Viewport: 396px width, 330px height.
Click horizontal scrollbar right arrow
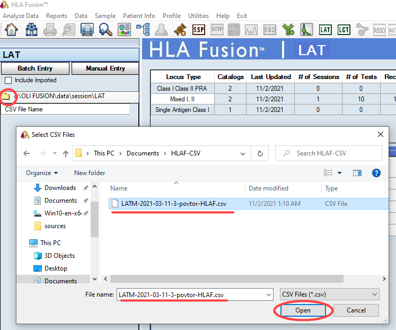pos(384,279)
